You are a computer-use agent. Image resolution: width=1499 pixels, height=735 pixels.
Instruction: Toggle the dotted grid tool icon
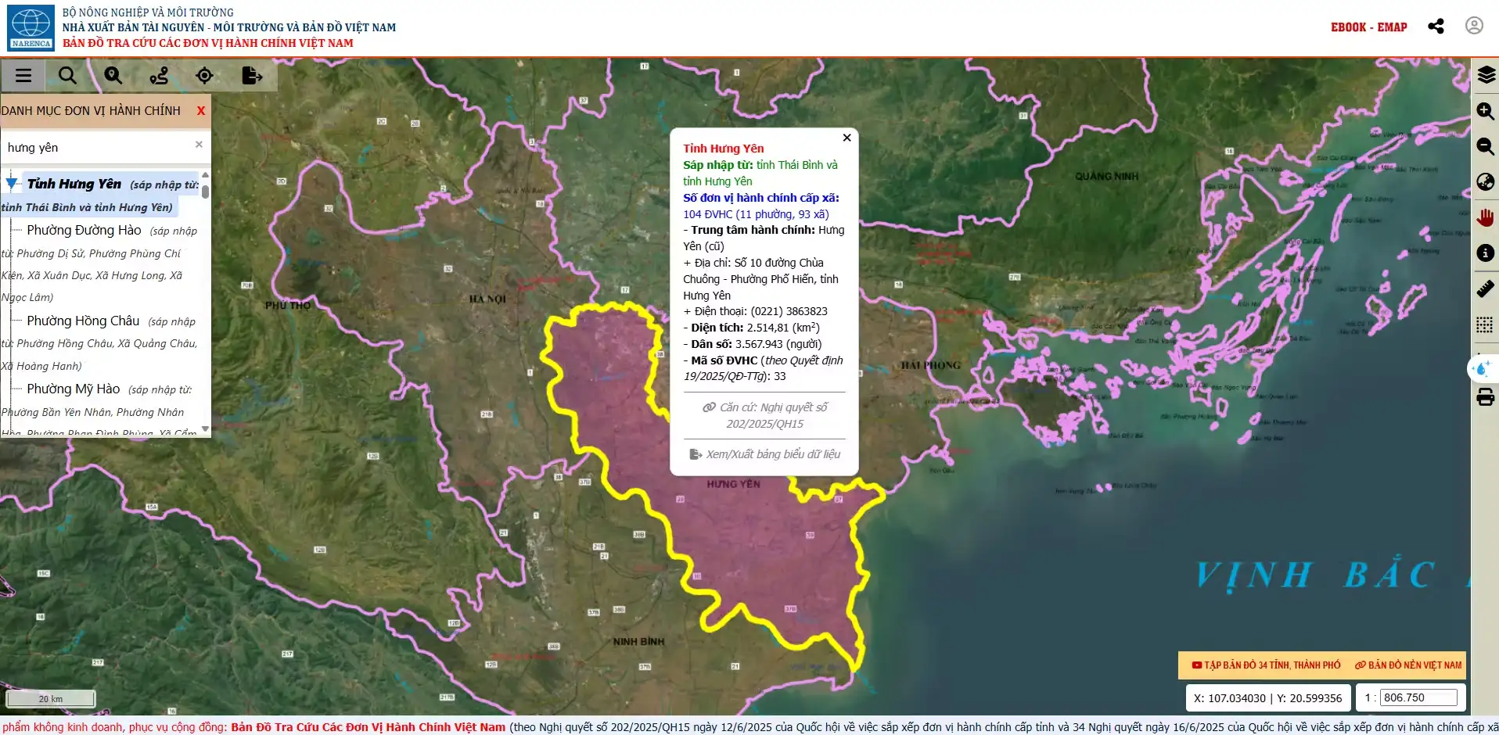coord(1486,324)
